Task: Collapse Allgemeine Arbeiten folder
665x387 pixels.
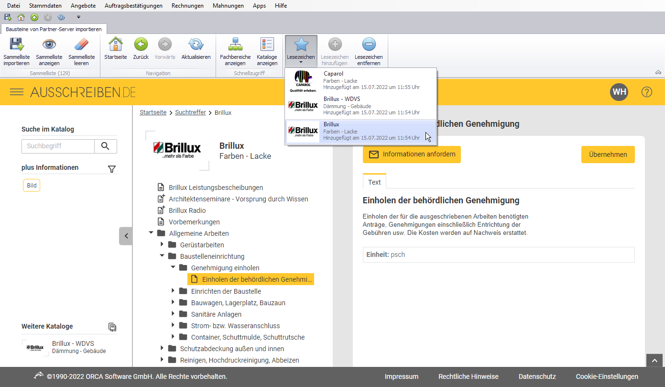Action: tap(151, 233)
